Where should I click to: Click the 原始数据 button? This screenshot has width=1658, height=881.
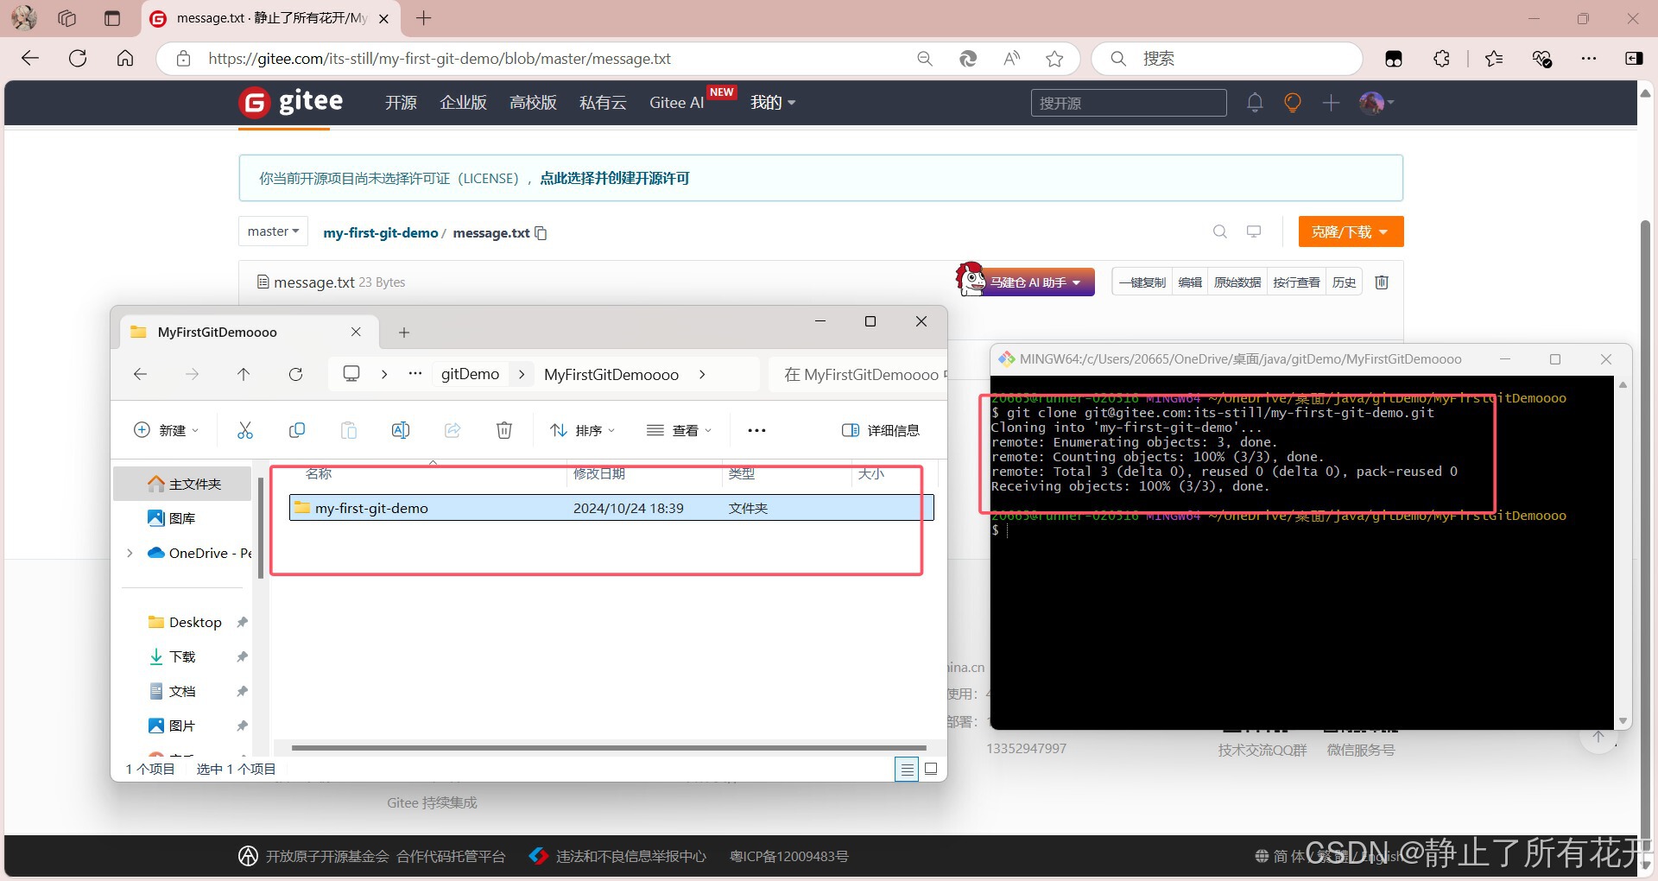pos(1237,282)
